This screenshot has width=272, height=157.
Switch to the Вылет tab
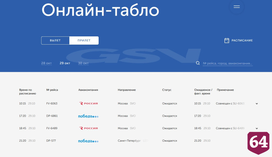coord(55,41)
